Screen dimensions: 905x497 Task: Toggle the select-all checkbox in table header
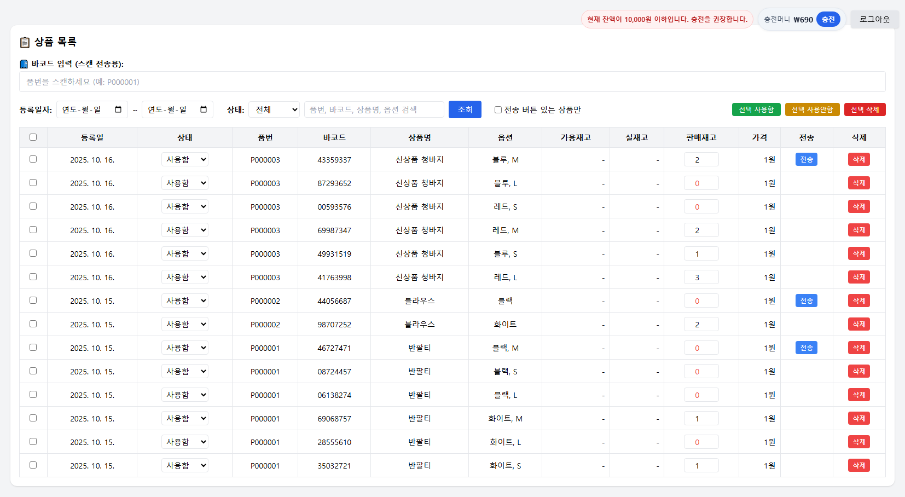[x=33, y=137]
